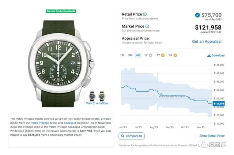Click the Download icon above the chart
This screenshot has height=155, width=234.
tap(209, 56)
